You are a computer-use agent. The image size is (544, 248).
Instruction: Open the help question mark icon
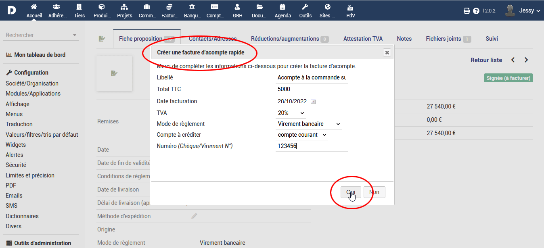(476, 11)
